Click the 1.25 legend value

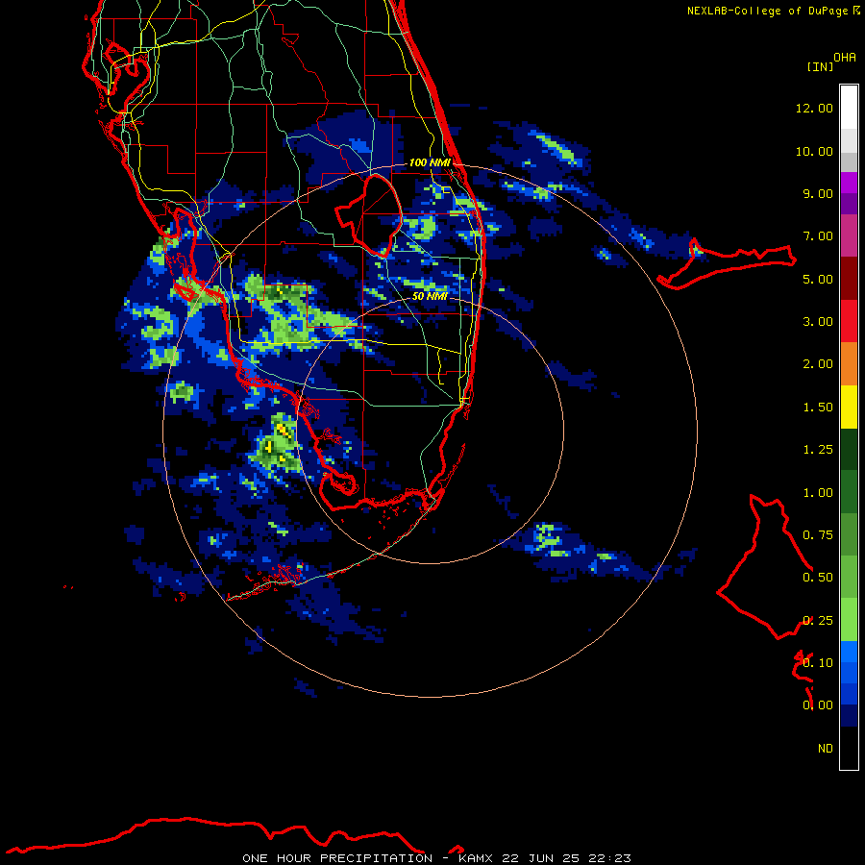coord(818,450)
